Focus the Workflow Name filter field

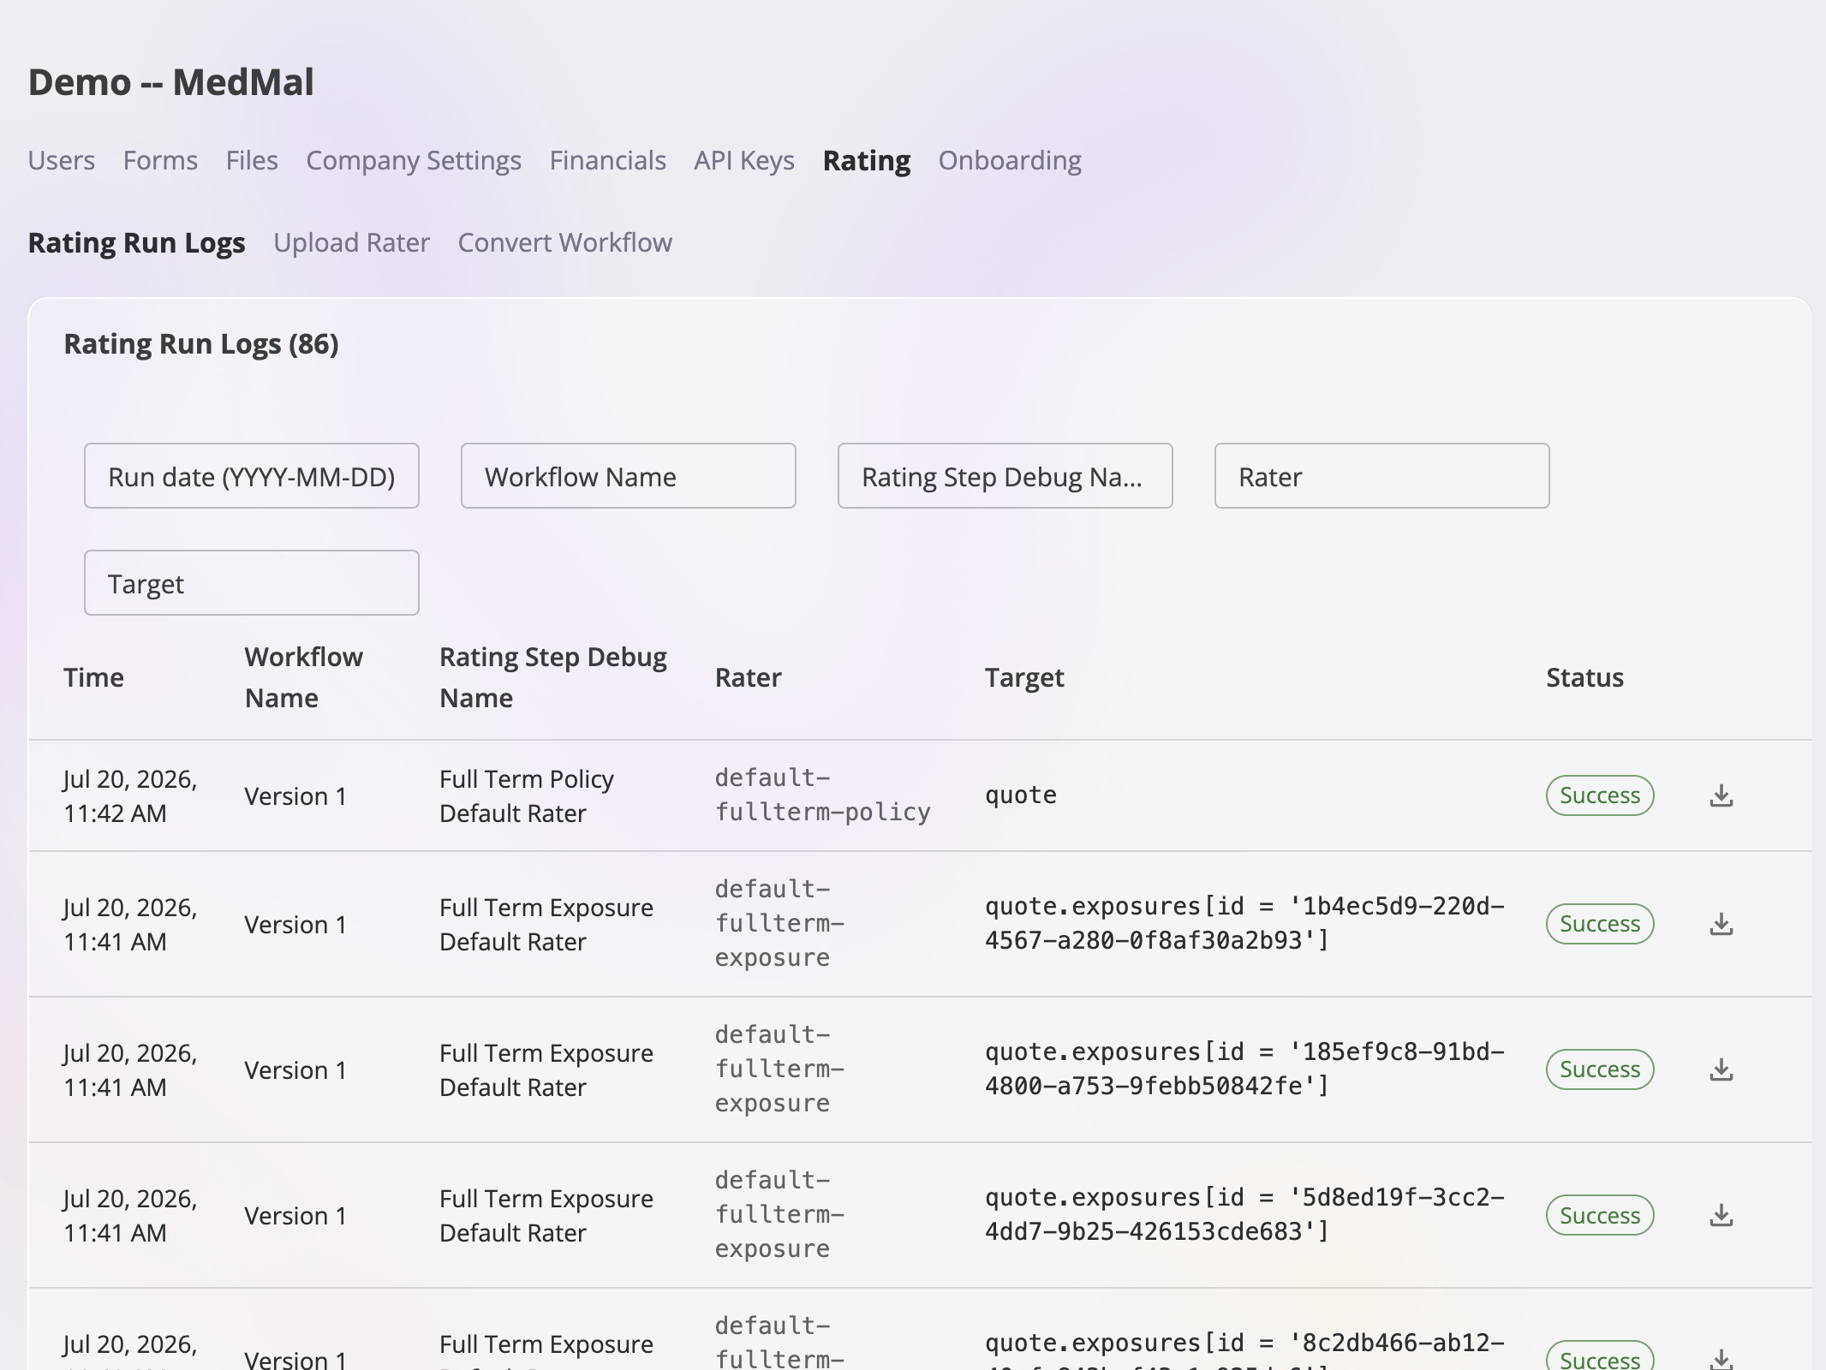coord(629,476)
